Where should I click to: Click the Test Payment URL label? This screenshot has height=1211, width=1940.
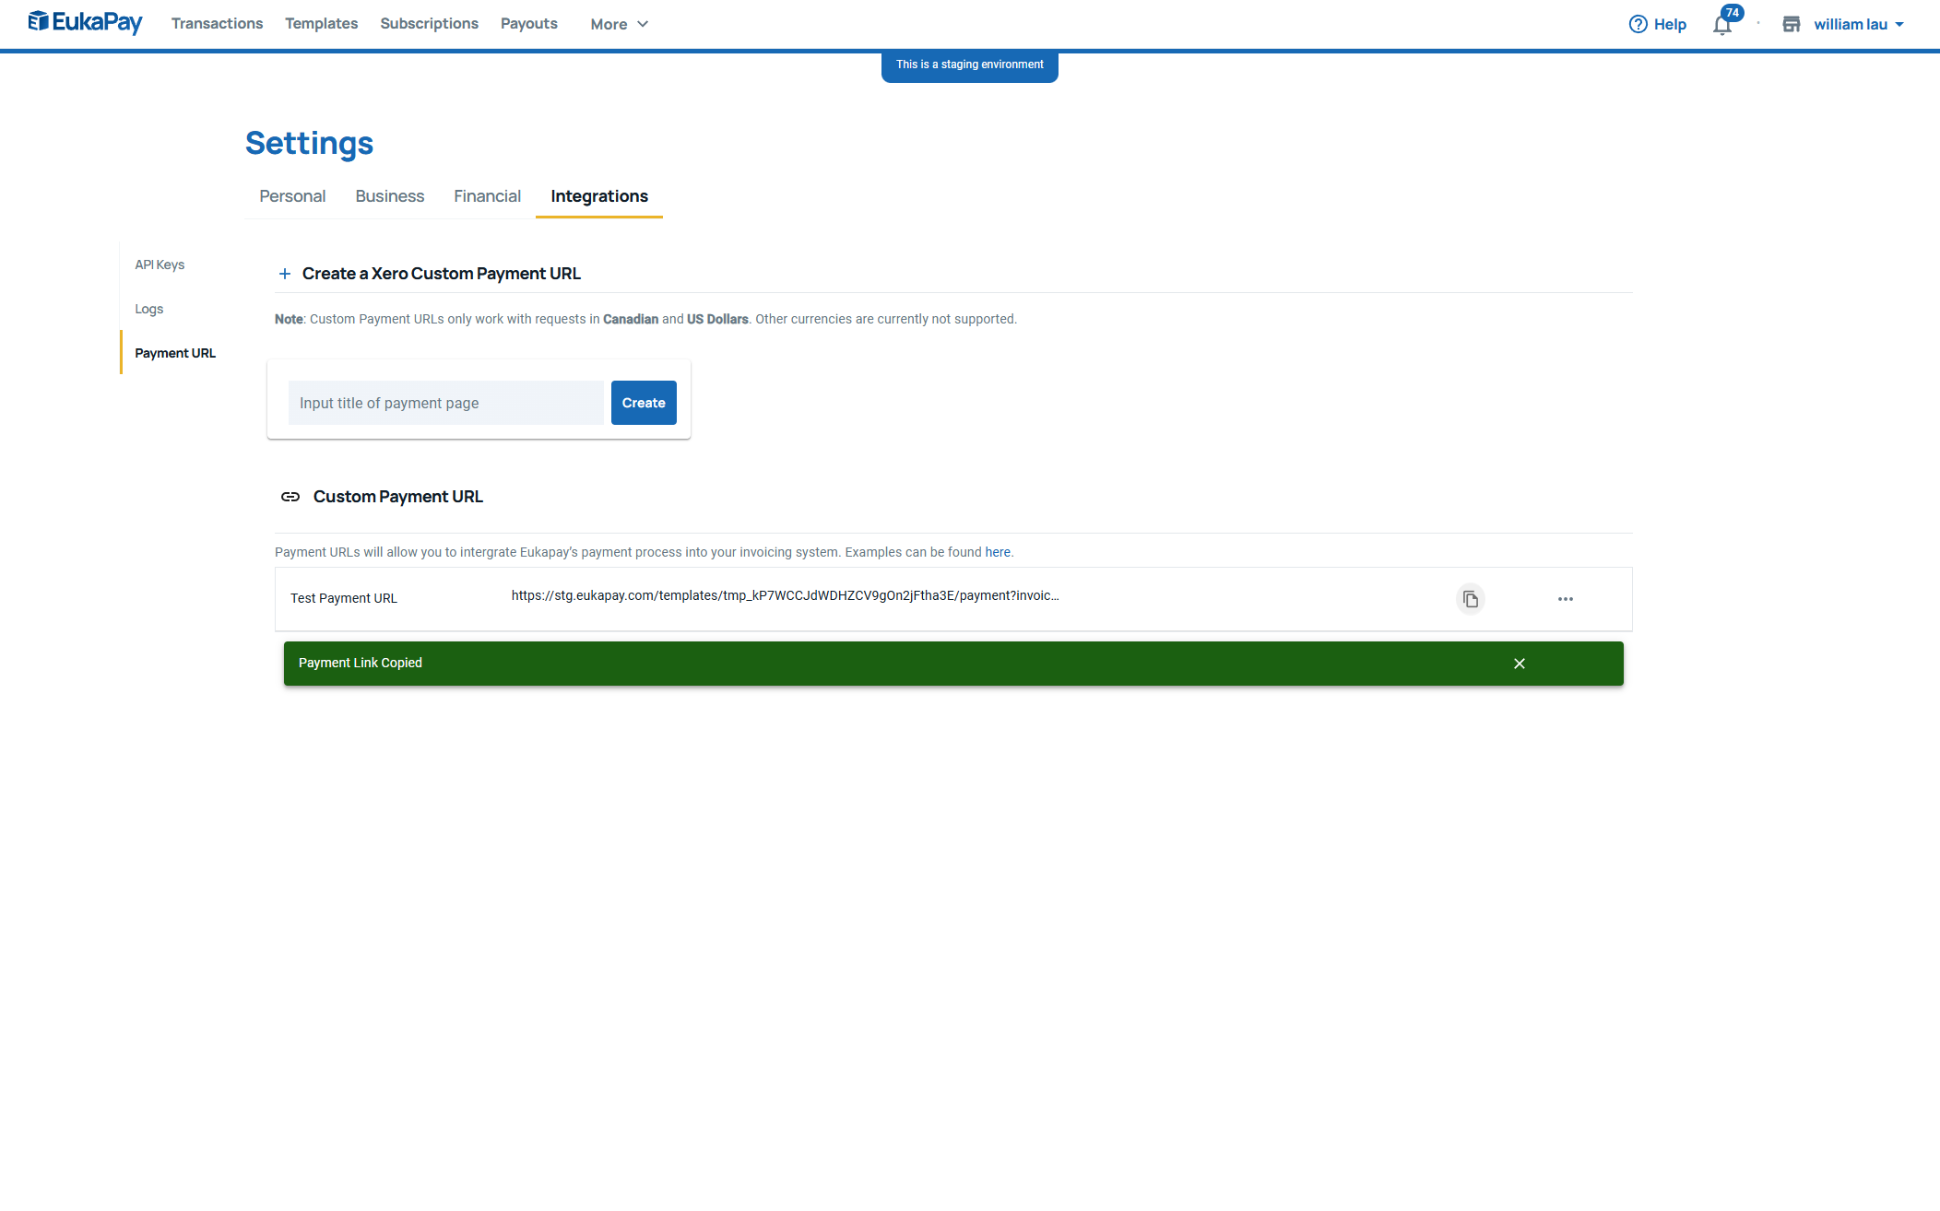tap(344, 598)
